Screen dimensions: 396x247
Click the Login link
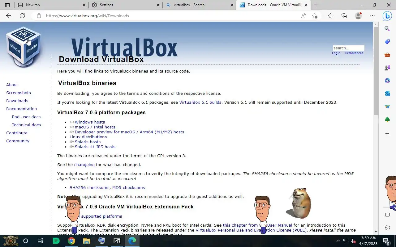point(336,53)
